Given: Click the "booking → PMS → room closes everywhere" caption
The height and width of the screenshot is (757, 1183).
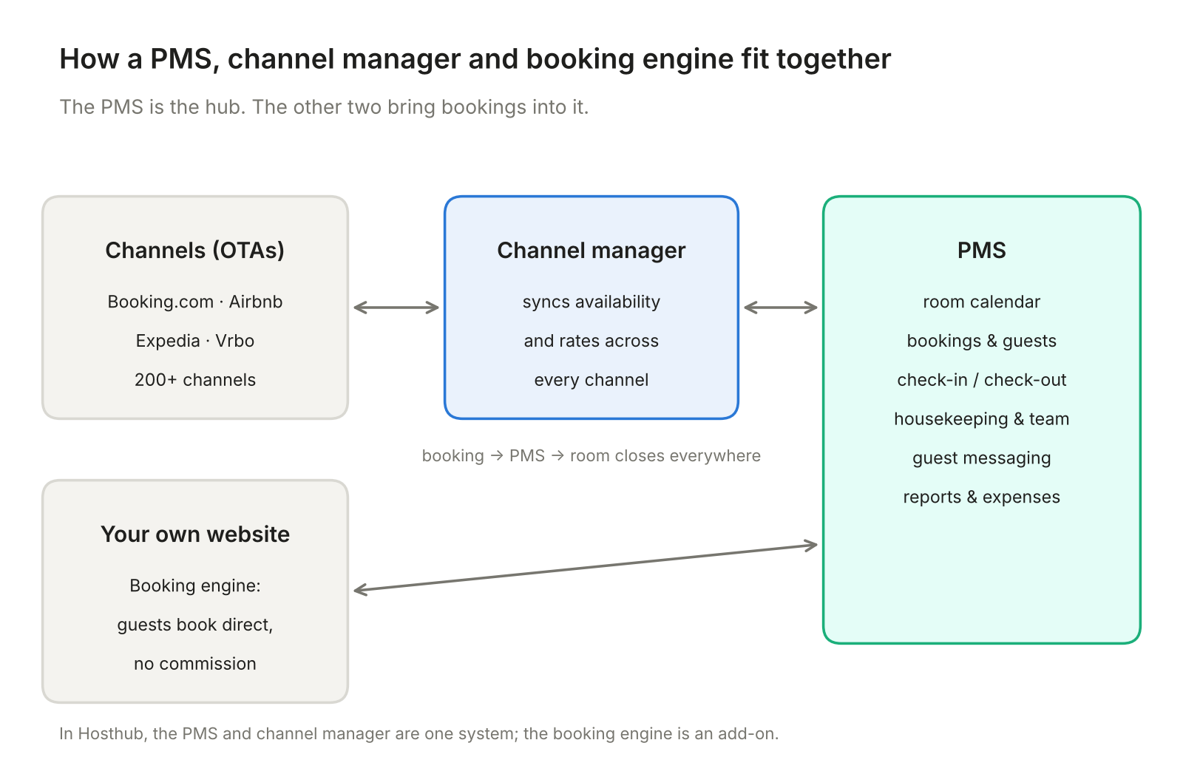Looking at the screenshot, I should pyautogui.click(x=591, y=456).
